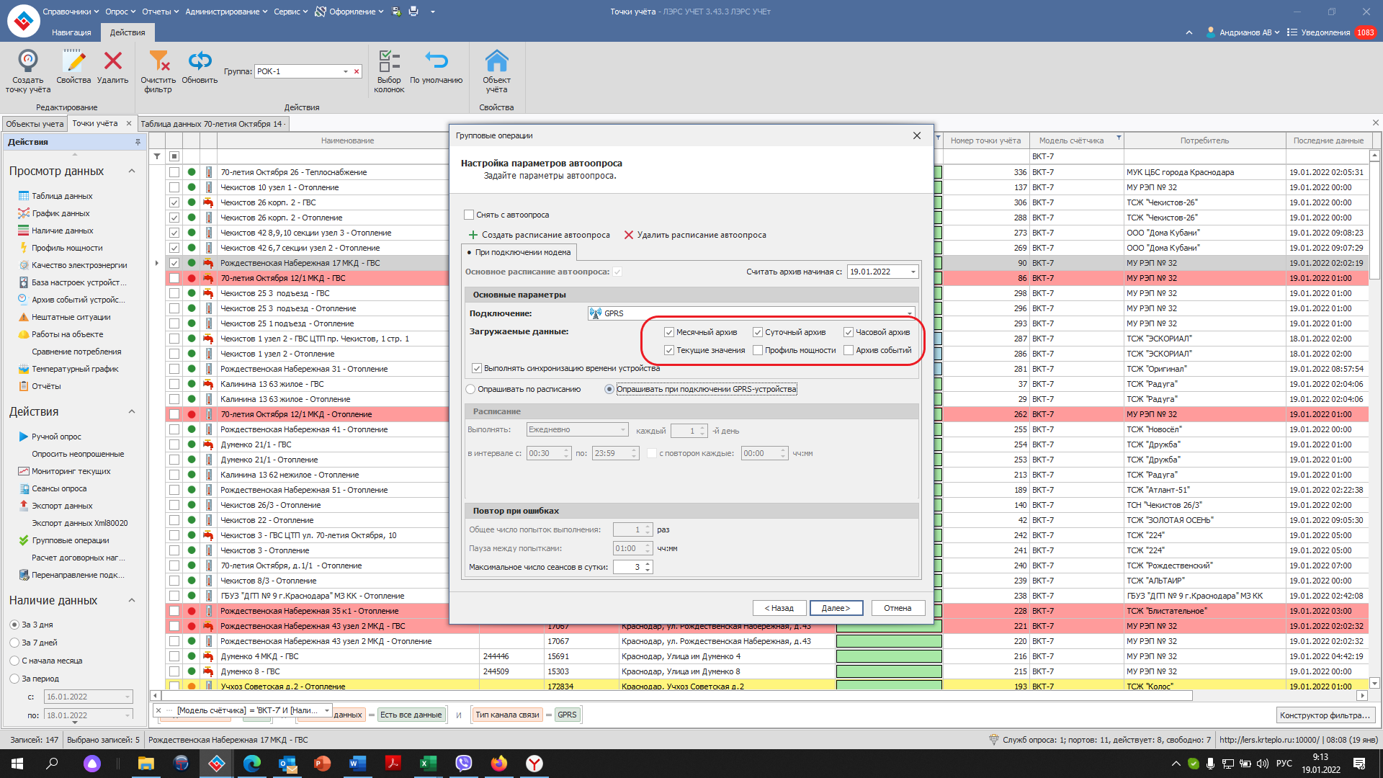Pin the Действия side panel
Viewport: 1383px width, 778px height.
(138, 142)
